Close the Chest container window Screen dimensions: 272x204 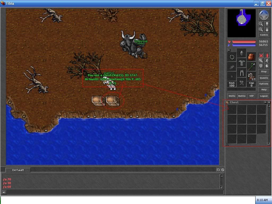269,102
